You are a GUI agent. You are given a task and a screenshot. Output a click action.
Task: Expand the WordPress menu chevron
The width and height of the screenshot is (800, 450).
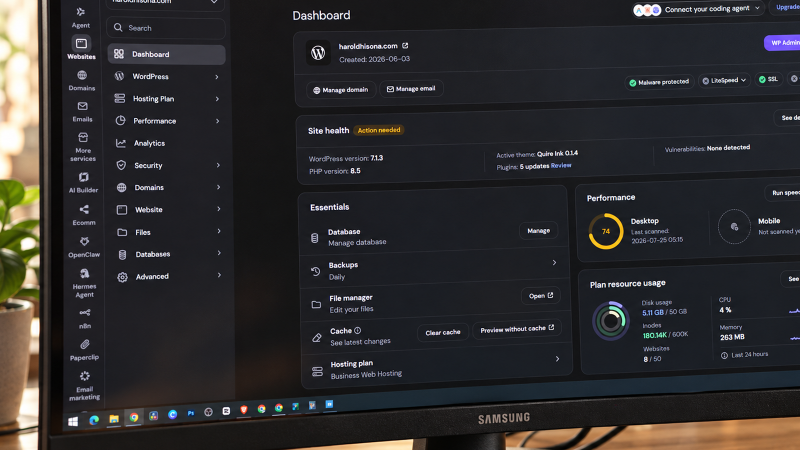pyautogui.click(x=216, y=76)
